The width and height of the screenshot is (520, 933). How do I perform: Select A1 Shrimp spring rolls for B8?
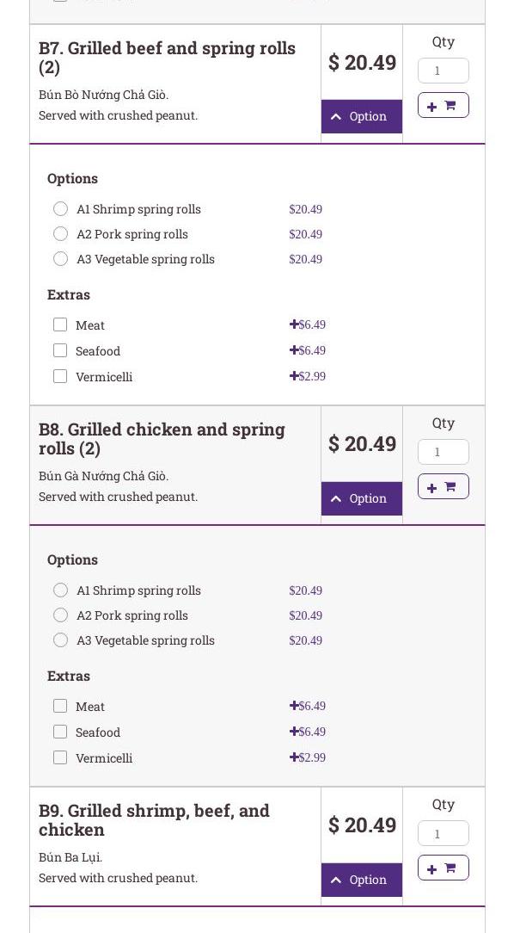tap(60, 590)
